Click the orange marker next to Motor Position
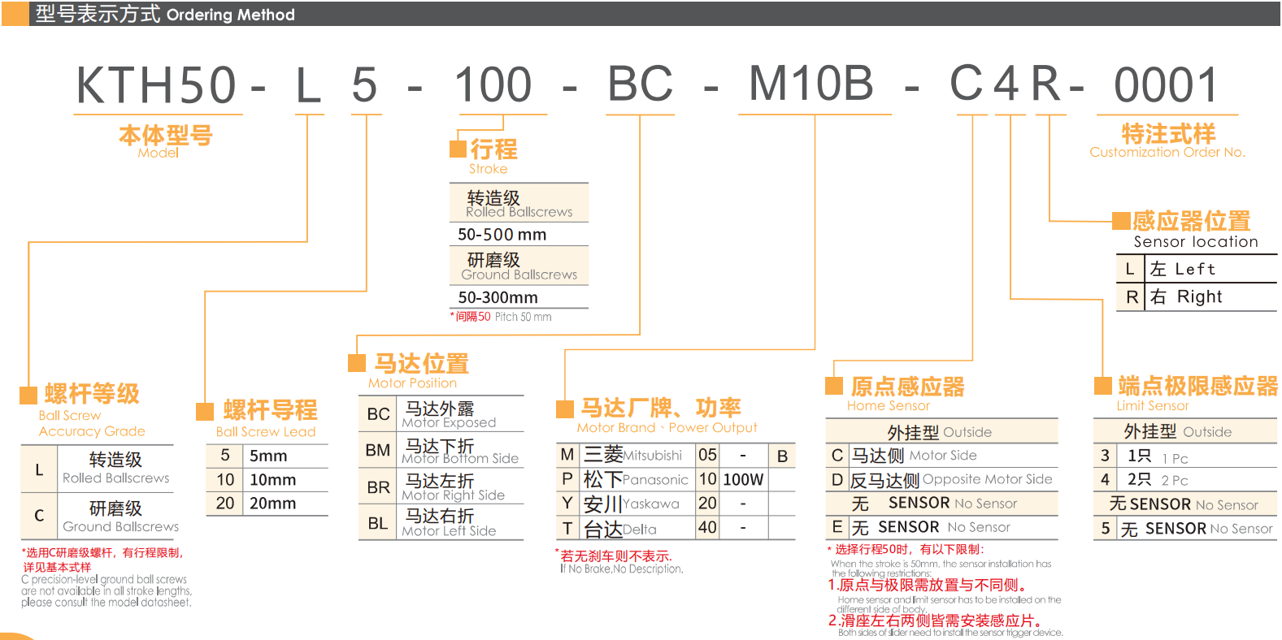 [x=356, y=363]
